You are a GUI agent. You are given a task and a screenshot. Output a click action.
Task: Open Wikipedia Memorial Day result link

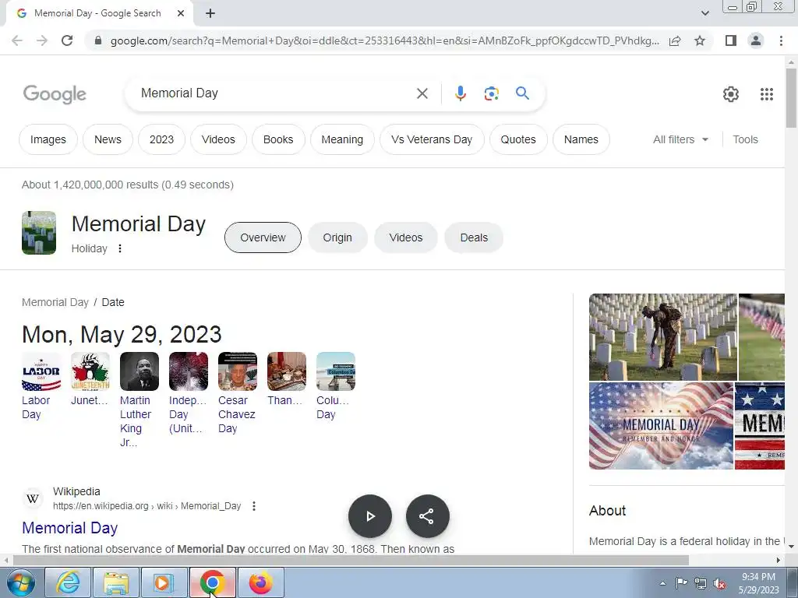69,528
